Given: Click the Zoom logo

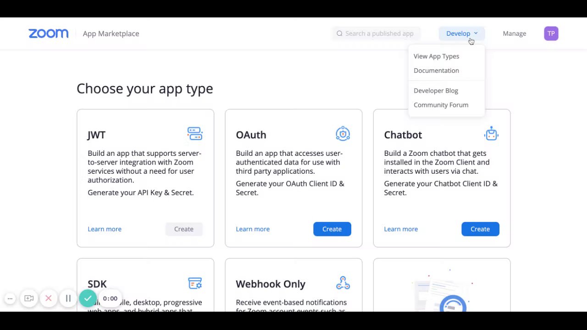Looking at the screenshot, I should click(x=48, y=33).
